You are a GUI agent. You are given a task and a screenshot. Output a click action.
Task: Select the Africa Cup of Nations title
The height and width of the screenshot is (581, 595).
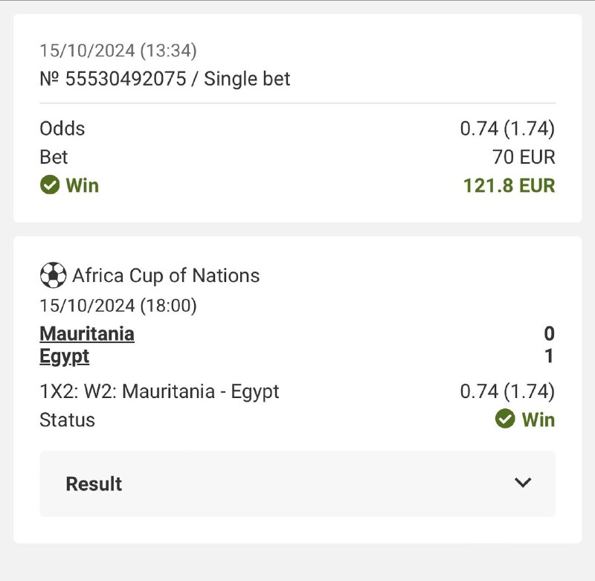166,276
